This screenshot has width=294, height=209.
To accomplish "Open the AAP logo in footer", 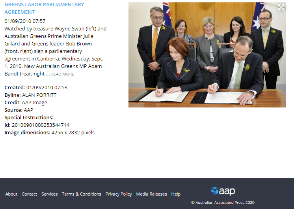I will point(223,191).
